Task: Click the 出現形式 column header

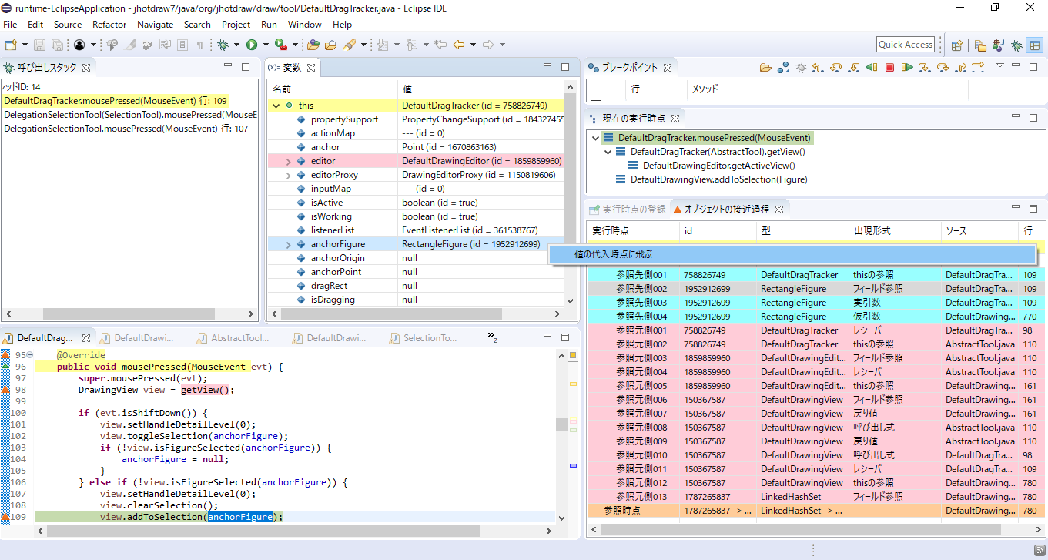Action: click(894, 230)
